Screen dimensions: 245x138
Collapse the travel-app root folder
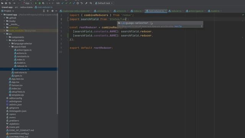(2, 15)
